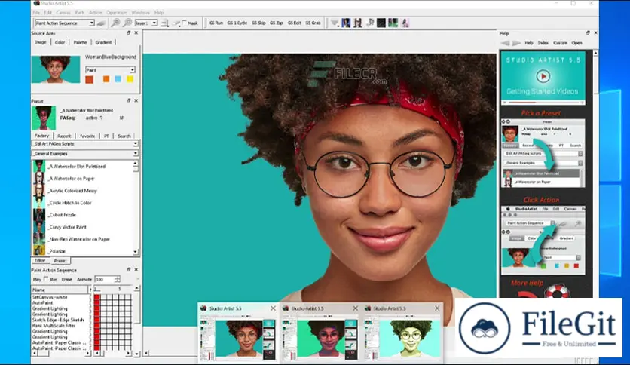Close the Preset panel
Image resolution: width=630 pixels, height=365 pixels.
point(136,100)
